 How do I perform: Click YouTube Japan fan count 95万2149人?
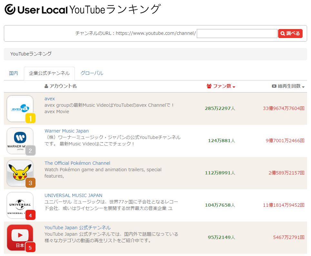(221, 237)
